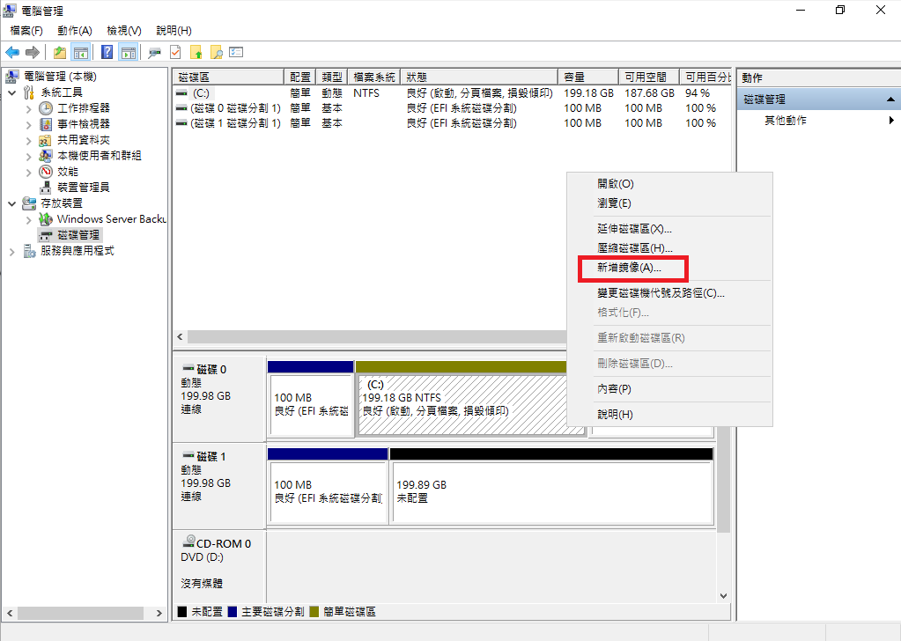Collapse the 磁碟管理 actions section arrow
This screenshot has width=901, height=641.
[x=890, y=99]
